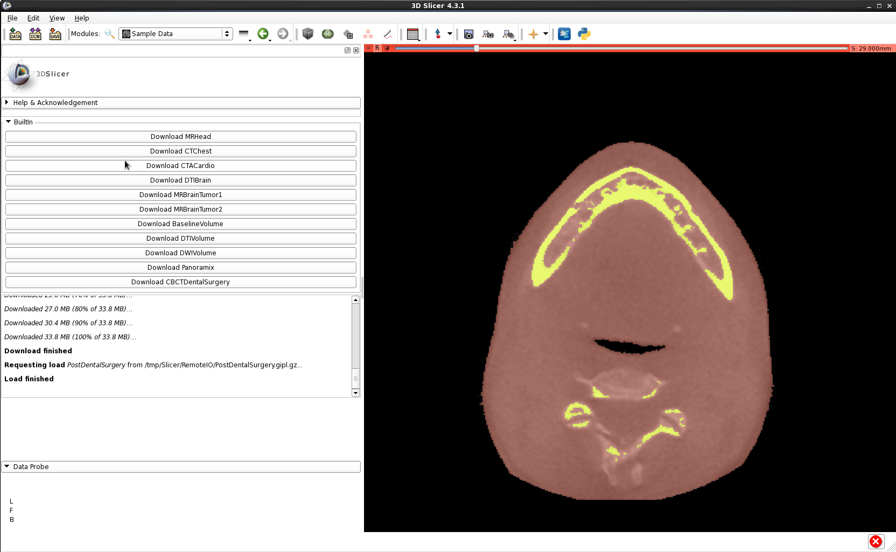Click the layout selector icon
The height and width of the screenshot is (552, 896).
[x=413, y=34]
